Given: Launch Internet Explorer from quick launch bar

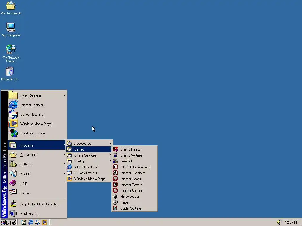Looking at the screenshot, I should [31, 222].
